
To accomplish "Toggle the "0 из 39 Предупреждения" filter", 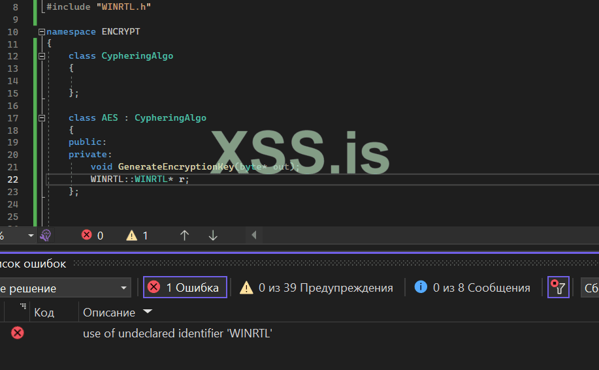I will click(316, 288).
